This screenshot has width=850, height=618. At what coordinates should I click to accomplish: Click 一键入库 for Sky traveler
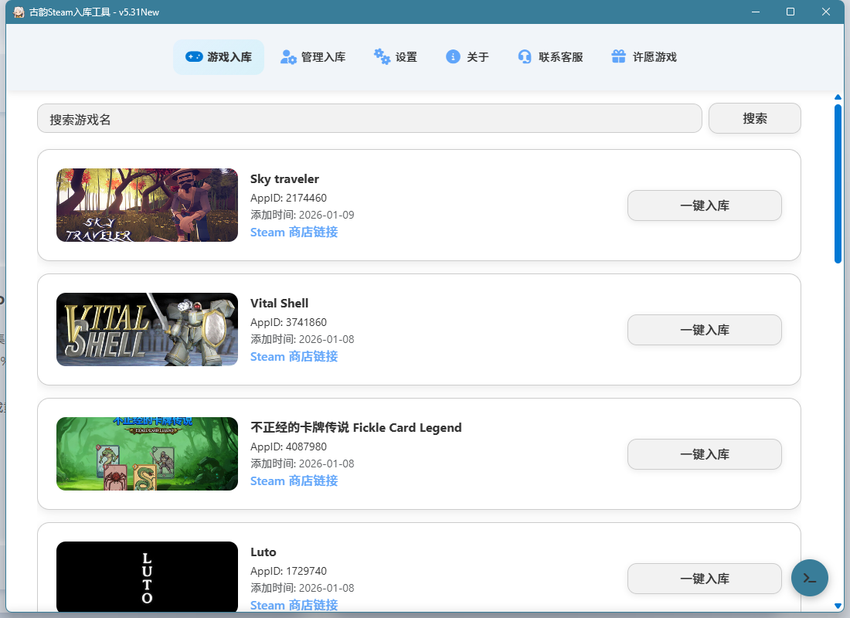click(x=704, y=205)
